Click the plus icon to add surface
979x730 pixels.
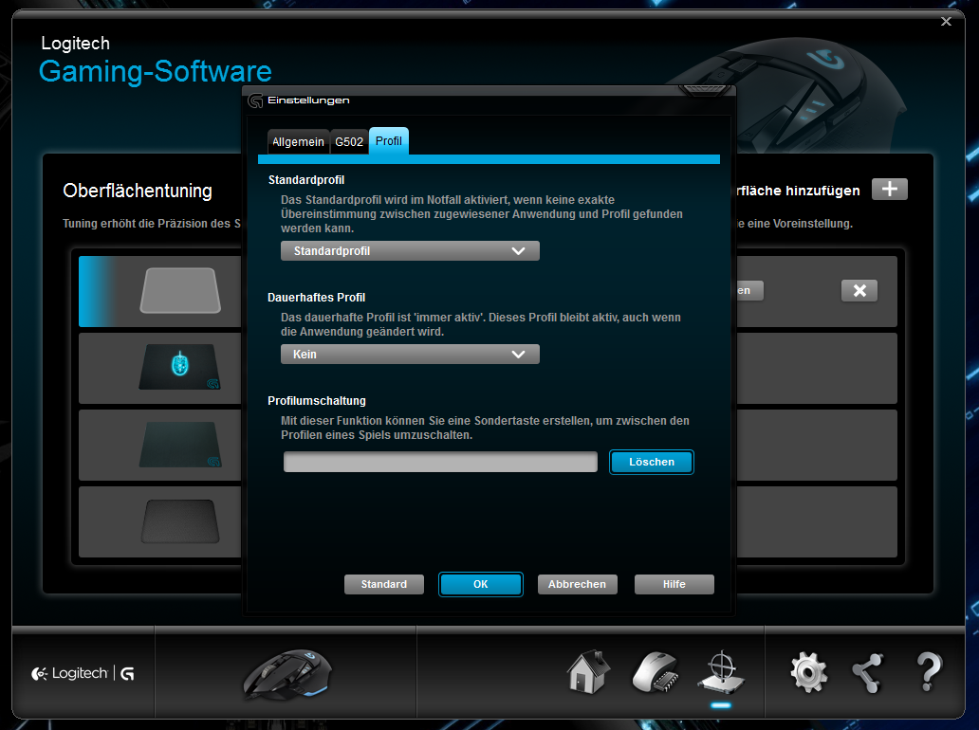coord(889,189)
